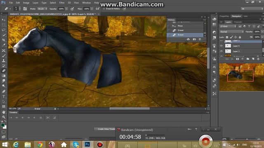Create a new group folder in Layers panel
This screenshot has width=264, height=148.
248,59
